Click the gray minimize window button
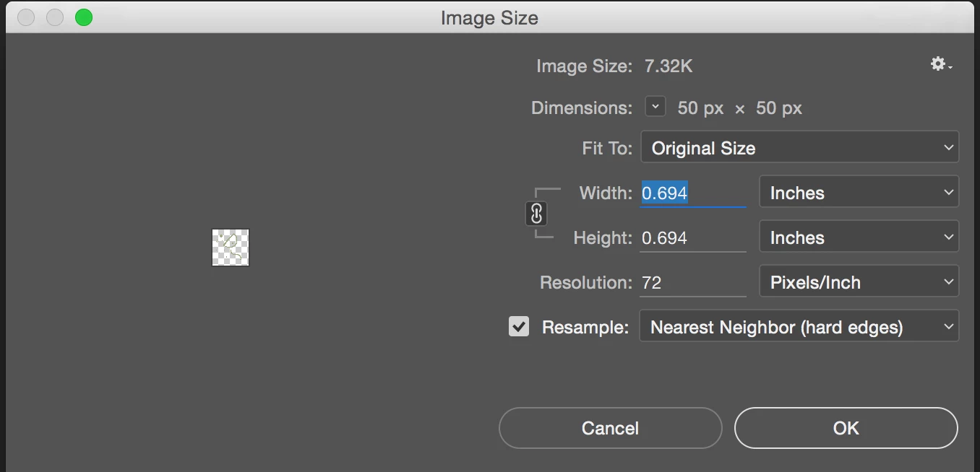980x472 pixels. [55, 17]
